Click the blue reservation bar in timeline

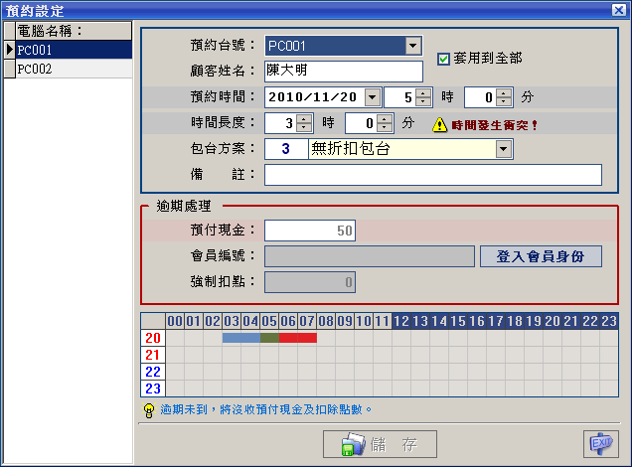point(240,338)
